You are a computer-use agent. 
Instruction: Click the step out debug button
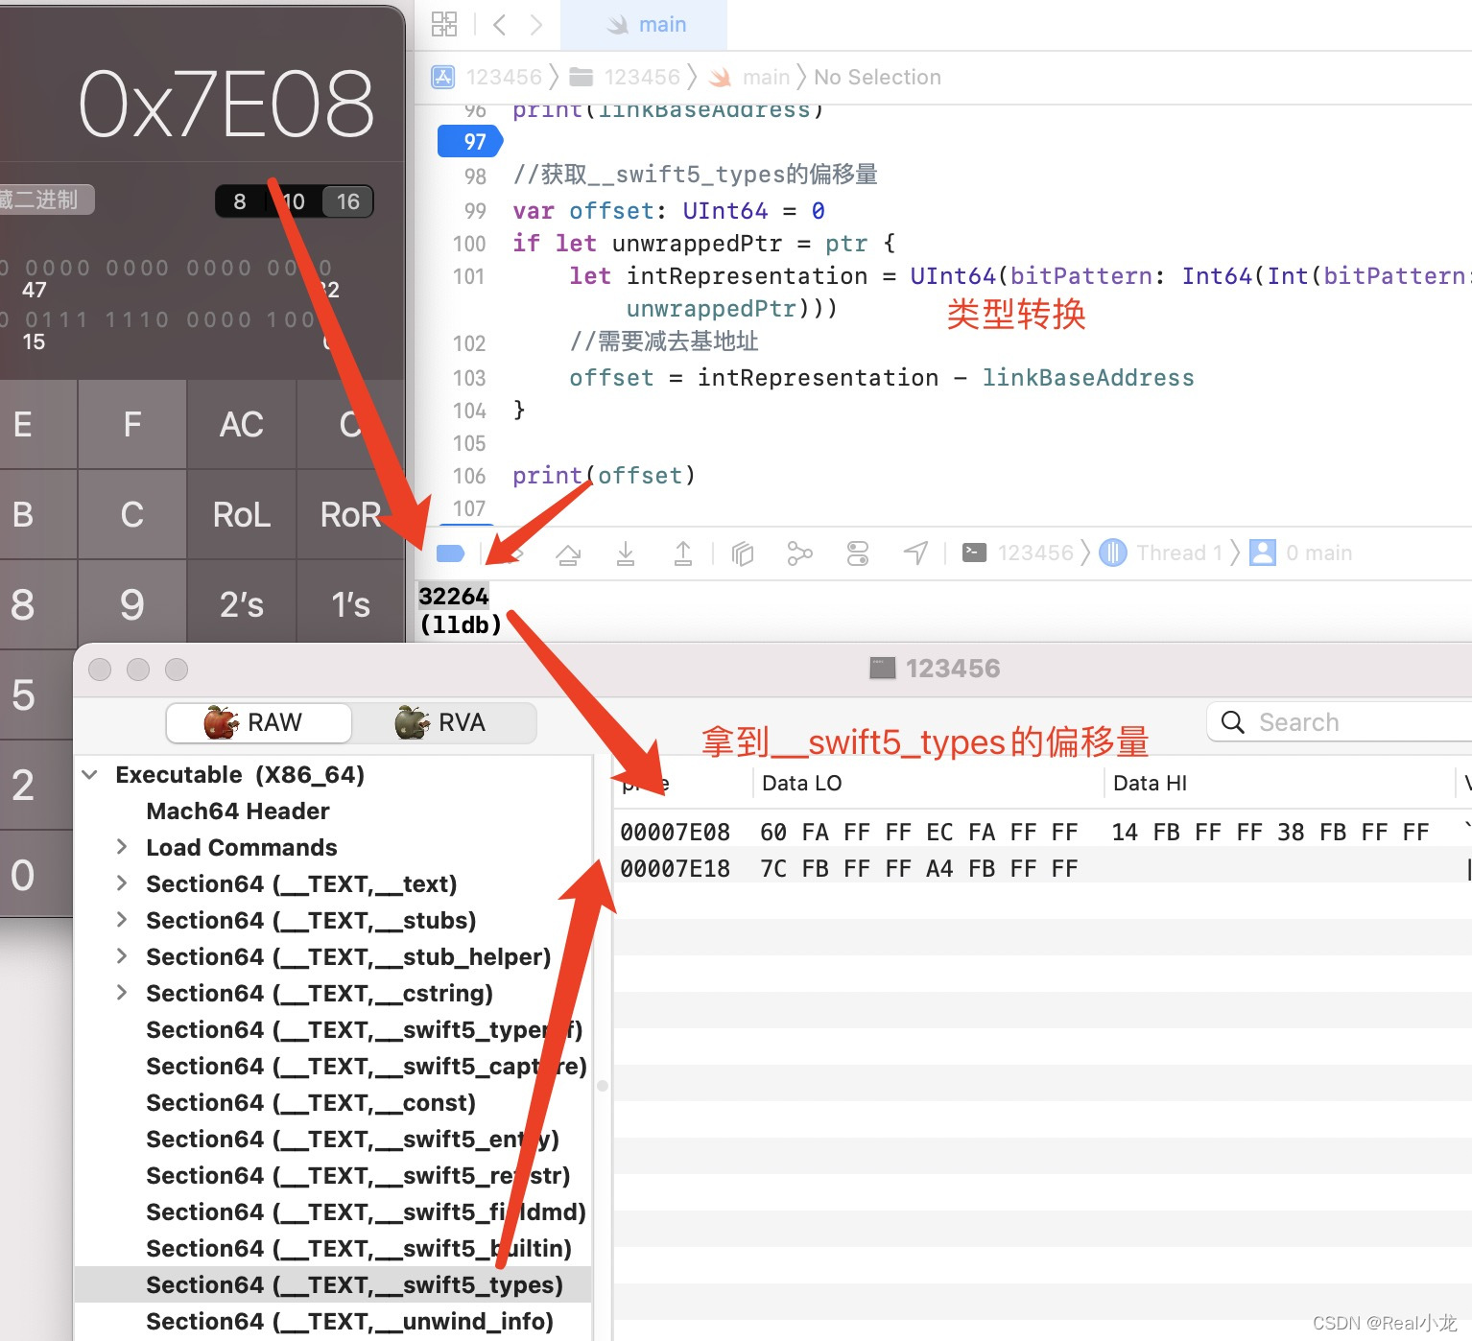tap(683, 553)
